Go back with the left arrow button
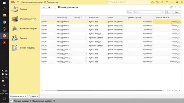Screen dimensions: 184x103 click(44, 7)
